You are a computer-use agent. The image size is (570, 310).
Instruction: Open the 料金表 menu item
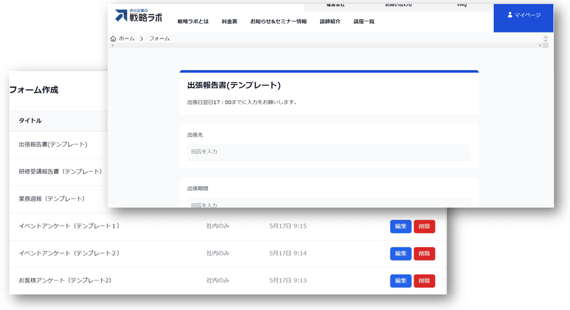coord(230,22)
